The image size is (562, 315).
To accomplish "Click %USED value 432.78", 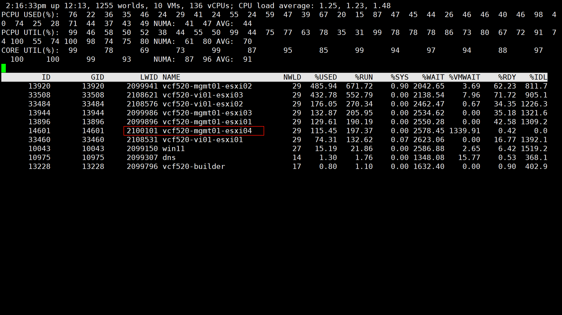I will point(324,95).
